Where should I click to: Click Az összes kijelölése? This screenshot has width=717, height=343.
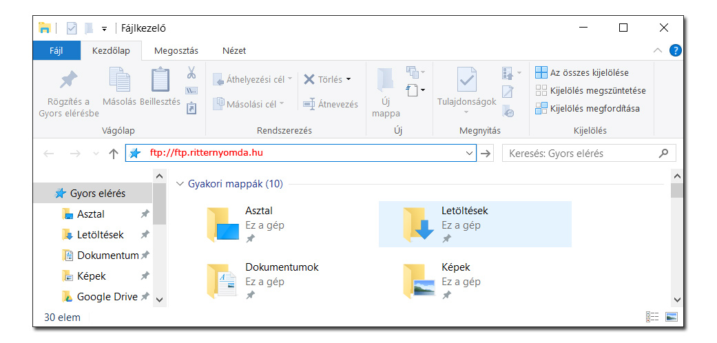[x=581, y=72]
